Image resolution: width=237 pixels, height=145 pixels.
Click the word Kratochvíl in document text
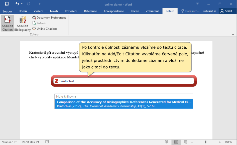[37, 53]
